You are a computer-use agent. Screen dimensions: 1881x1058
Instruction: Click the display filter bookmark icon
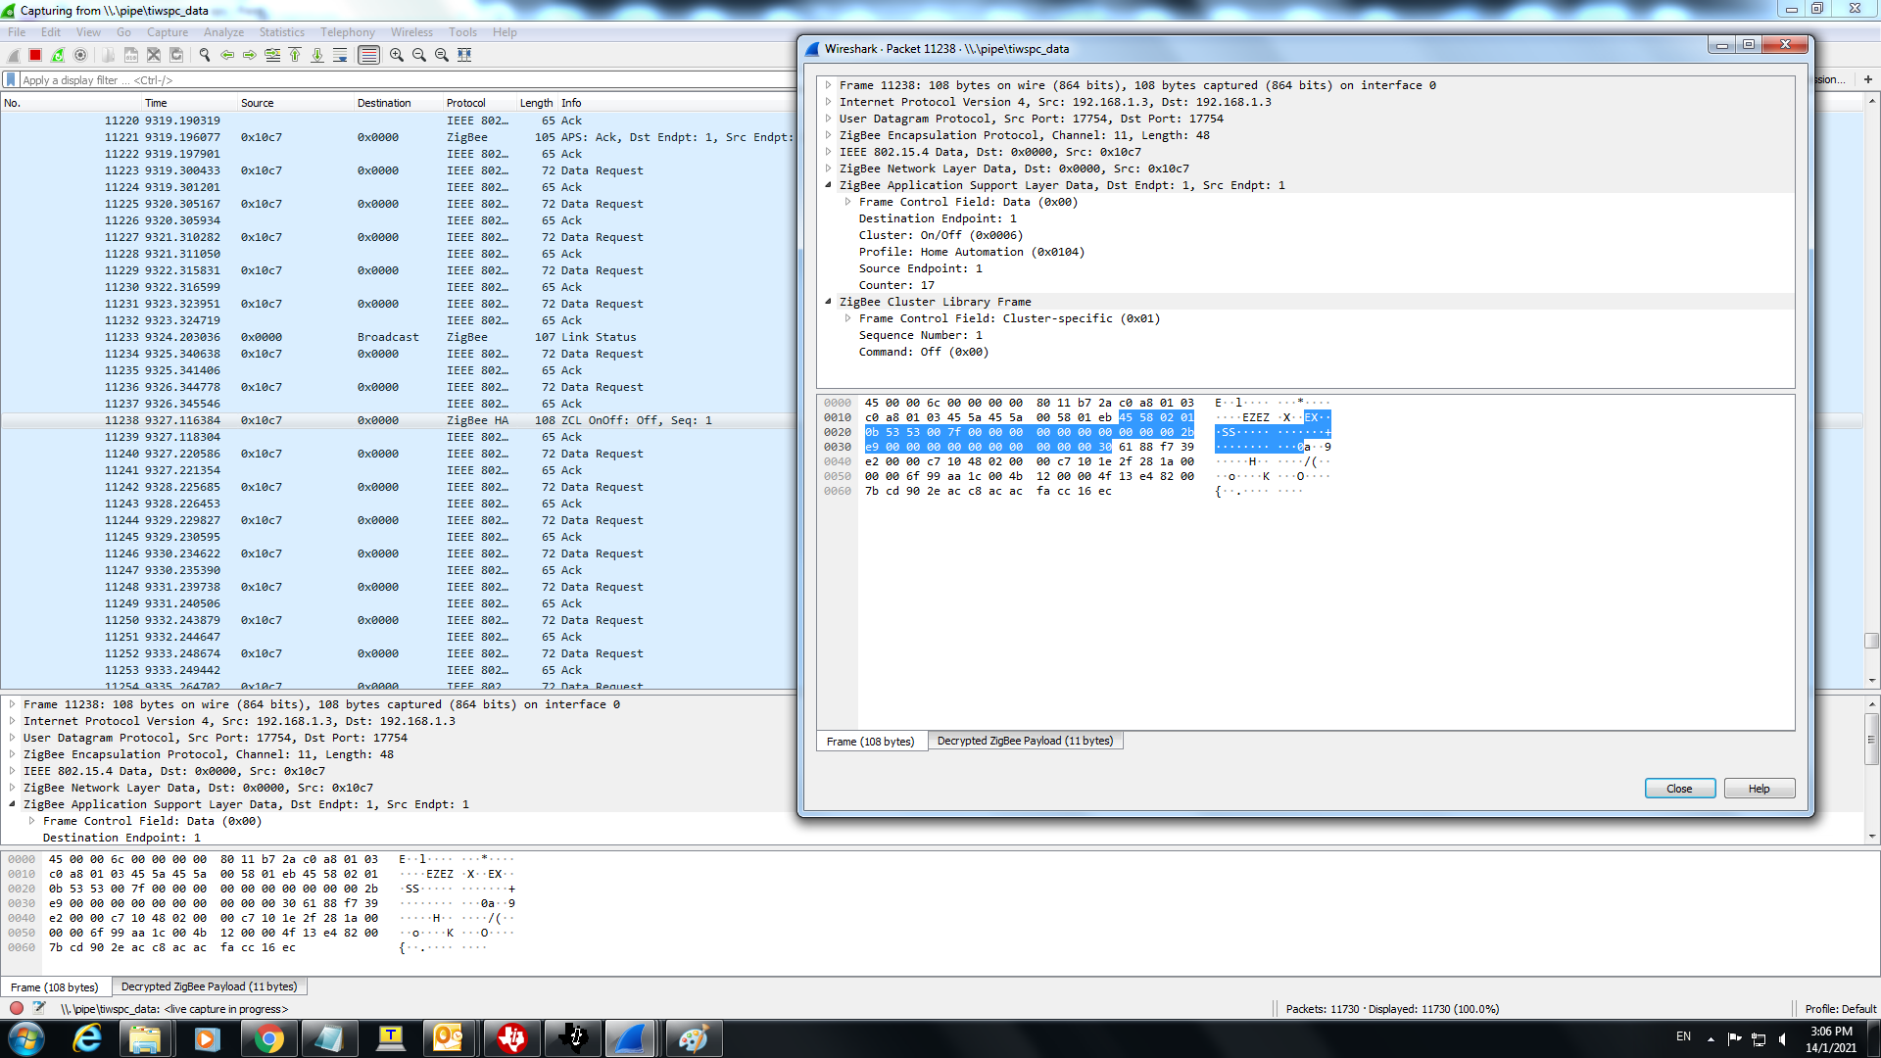coord(11,80)
